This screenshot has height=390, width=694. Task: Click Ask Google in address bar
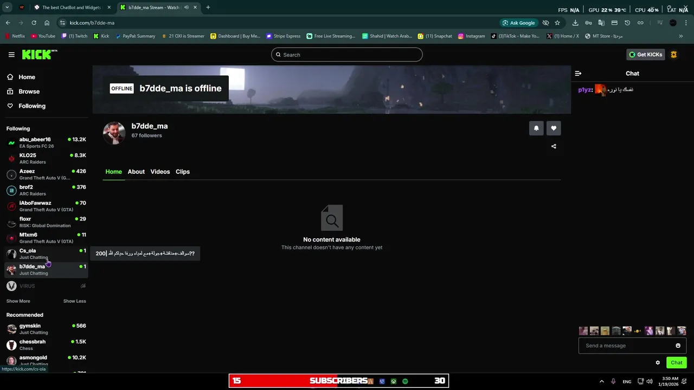tap(519, 23)
